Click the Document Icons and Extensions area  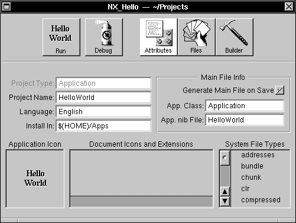141,173
